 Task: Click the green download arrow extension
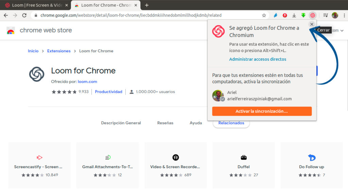pyautogui.click(x=303, y=15)
